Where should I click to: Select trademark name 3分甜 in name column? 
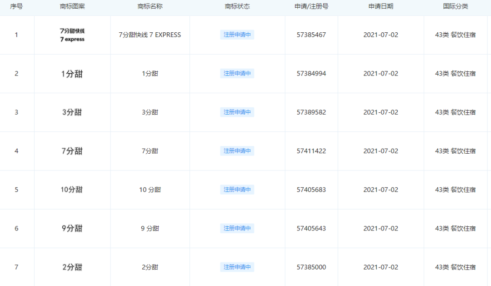(150, 112)
